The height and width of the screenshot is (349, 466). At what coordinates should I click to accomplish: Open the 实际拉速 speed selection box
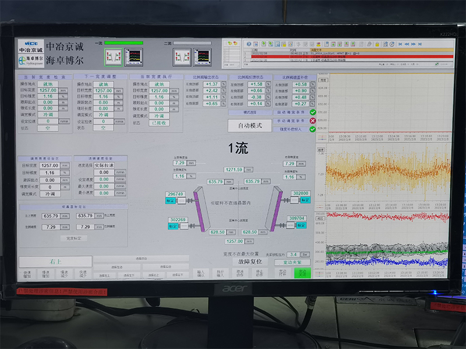tap(104, 165)
